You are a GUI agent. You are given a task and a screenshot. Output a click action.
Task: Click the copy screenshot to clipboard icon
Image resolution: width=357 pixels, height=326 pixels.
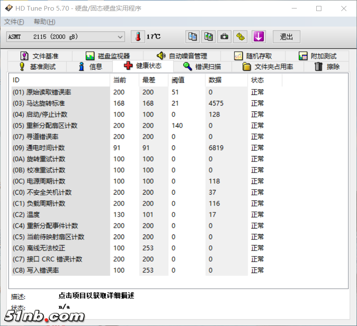point(208,36)
